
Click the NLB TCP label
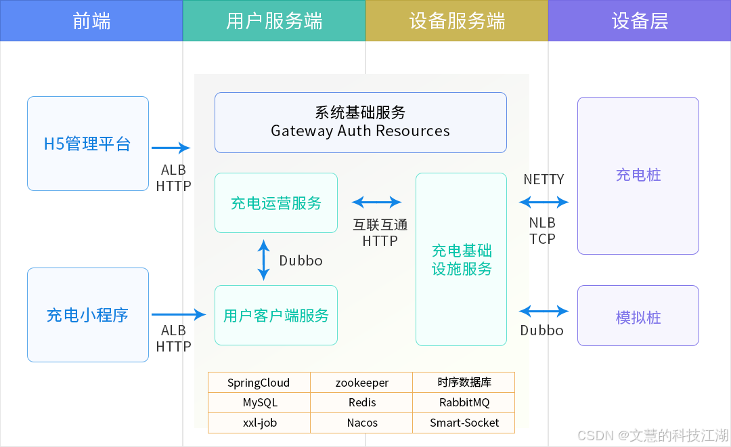[542, 231]
